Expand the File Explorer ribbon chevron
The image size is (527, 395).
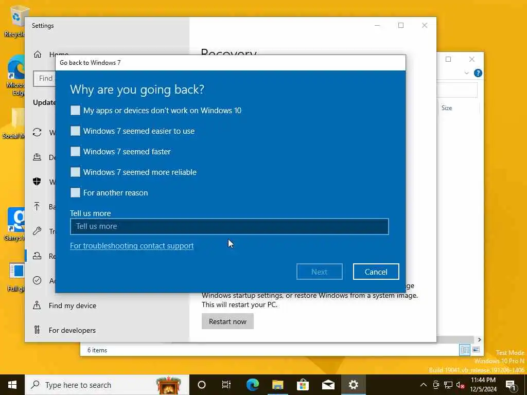pyautogui.click(x=466, y=73)
